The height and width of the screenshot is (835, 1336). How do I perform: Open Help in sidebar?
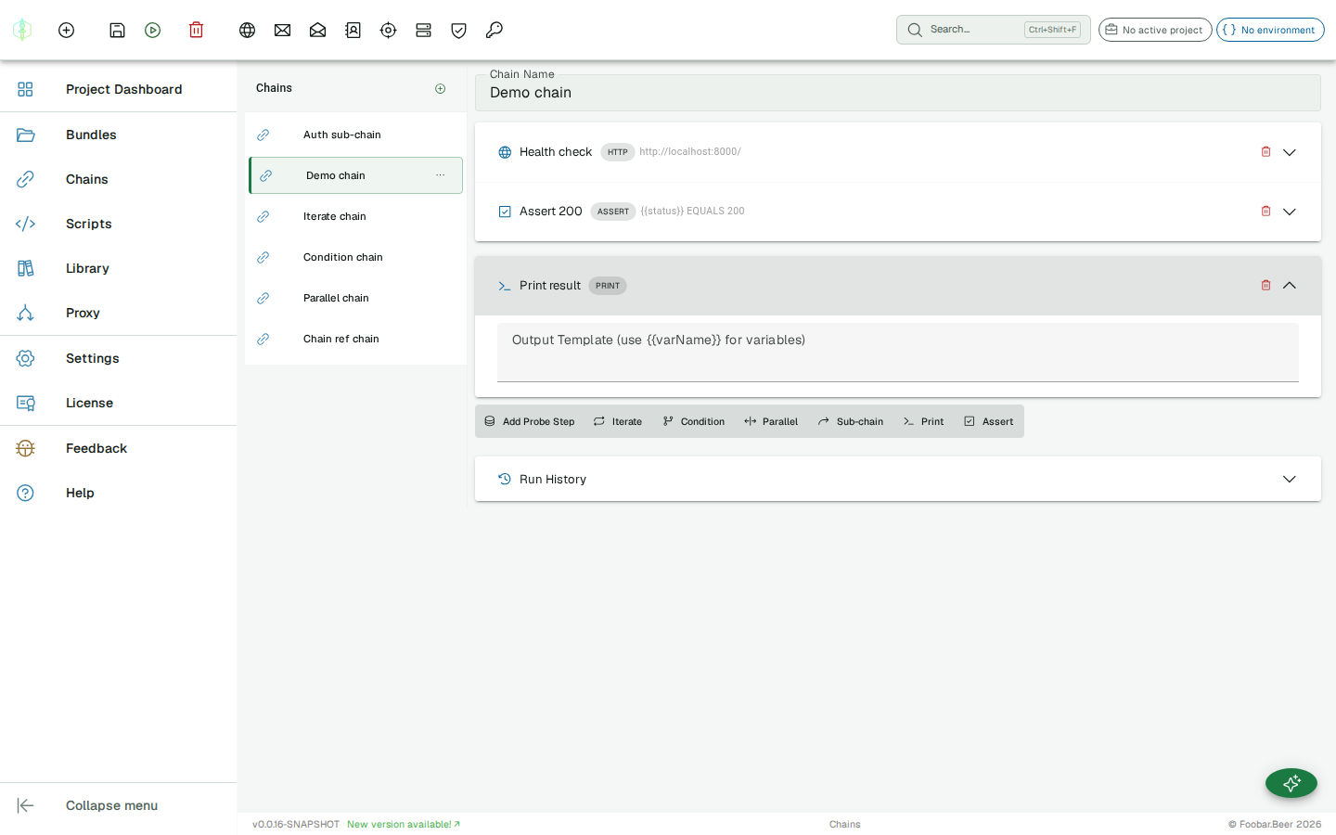coord(118,493)
